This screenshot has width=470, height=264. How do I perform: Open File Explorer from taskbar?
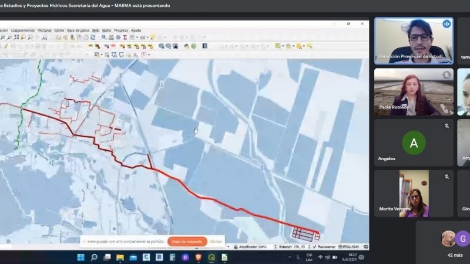(x=120, y=257)
